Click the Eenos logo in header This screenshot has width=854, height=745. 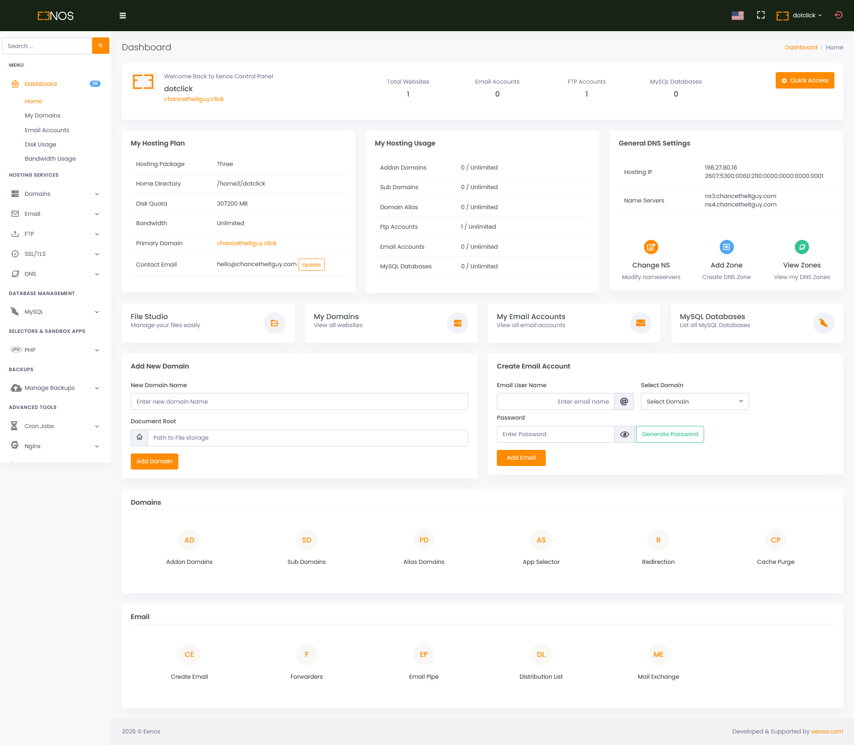[56, 16]
